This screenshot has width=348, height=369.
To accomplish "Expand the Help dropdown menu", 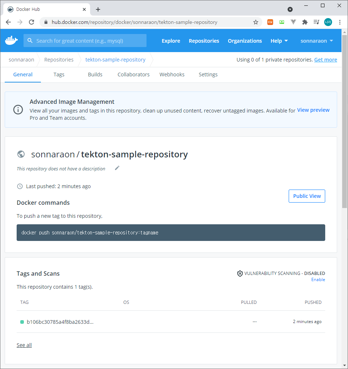I will coord(279,41).
